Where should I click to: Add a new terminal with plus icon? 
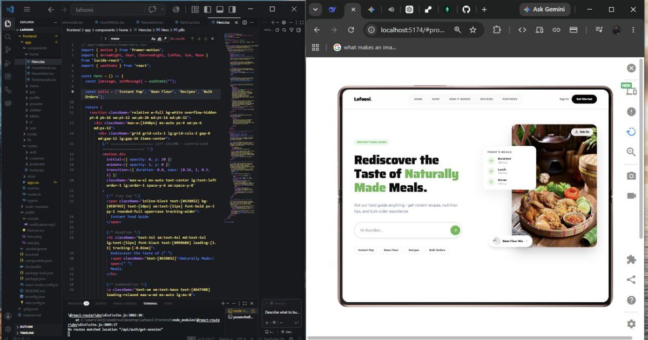pos(222,303)
